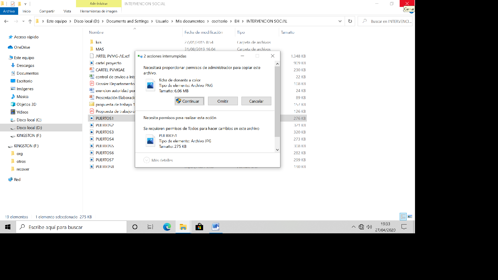Open Herramientas de imagen tab

pos(99,11)
